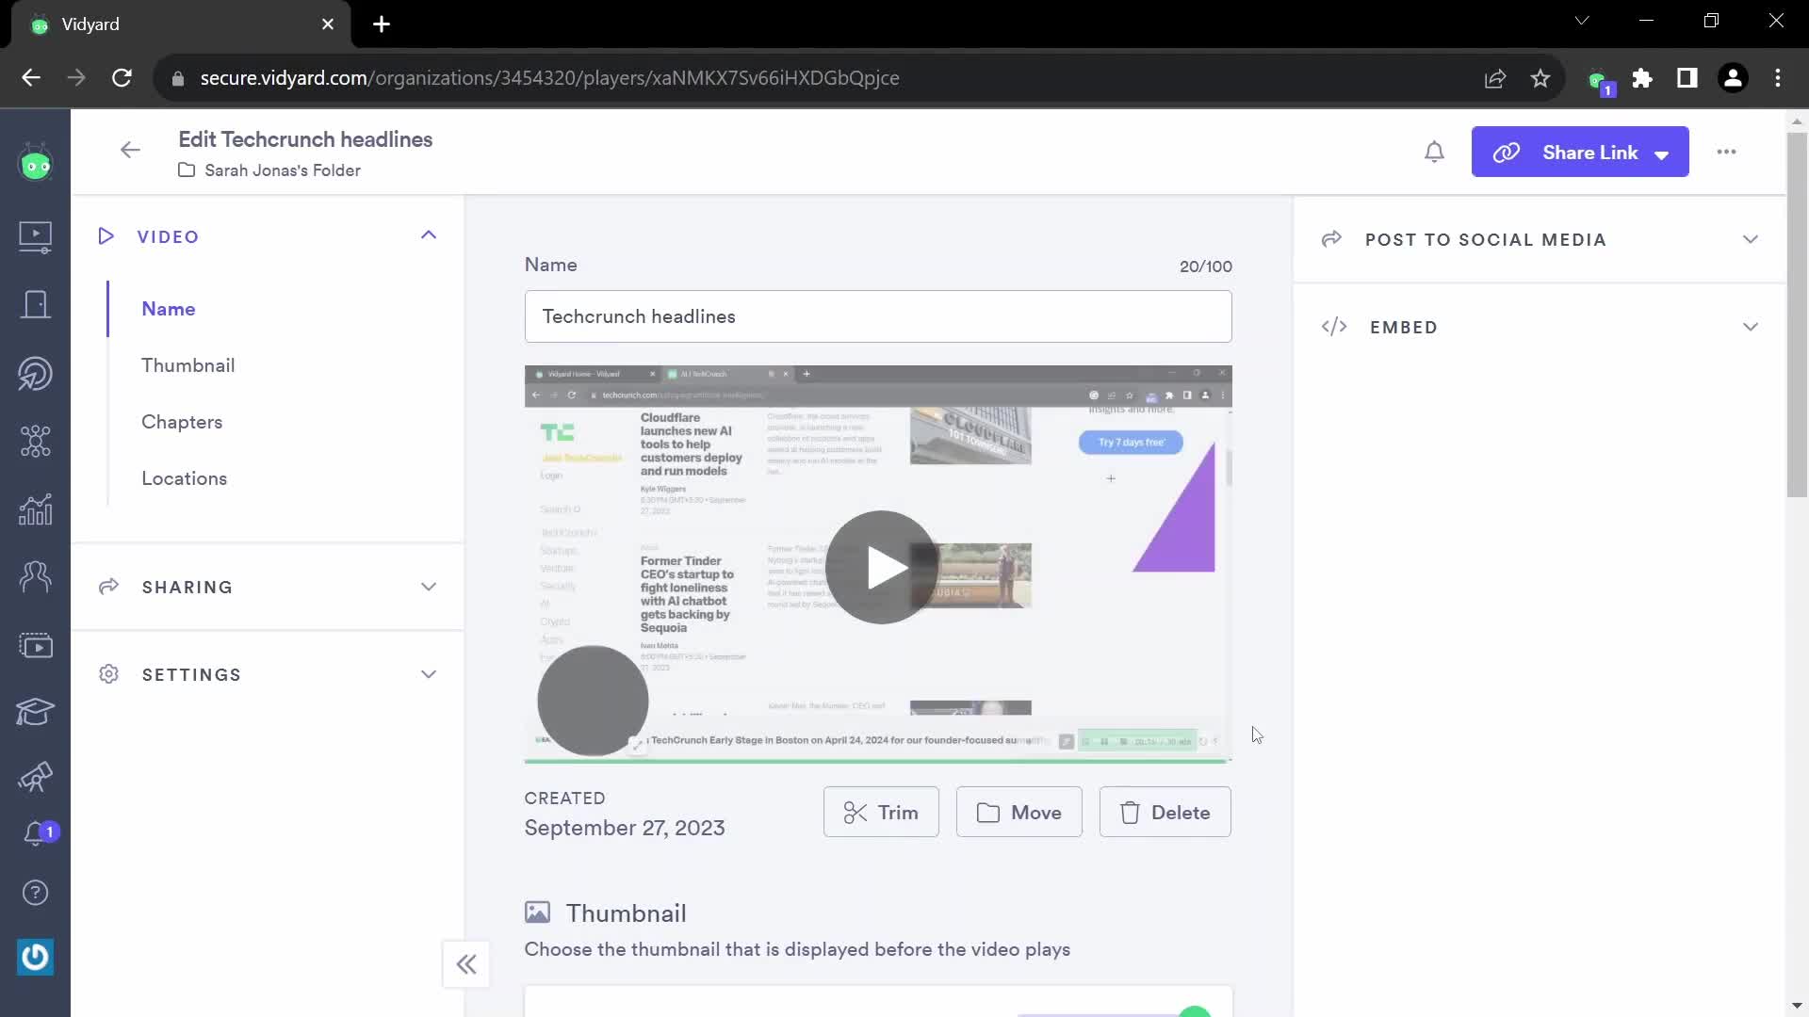Viewport: 1809px width, 1017px height.
Task: Open the Share Link dropdown arrow
Action: (x=1662, y=154)
